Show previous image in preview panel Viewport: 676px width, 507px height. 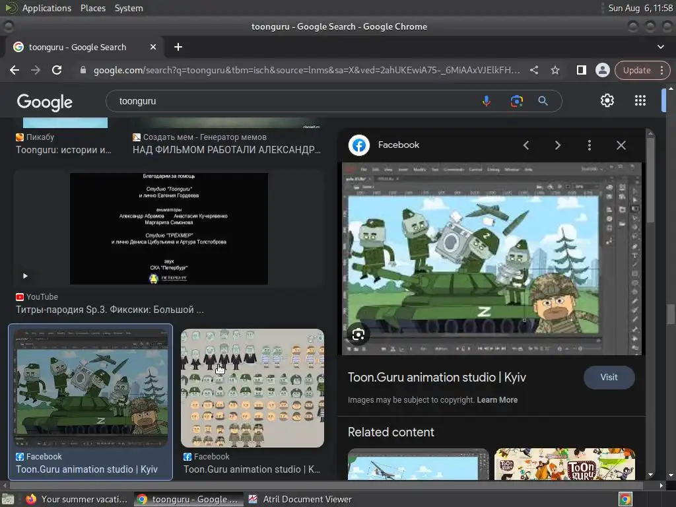(526, 145)
